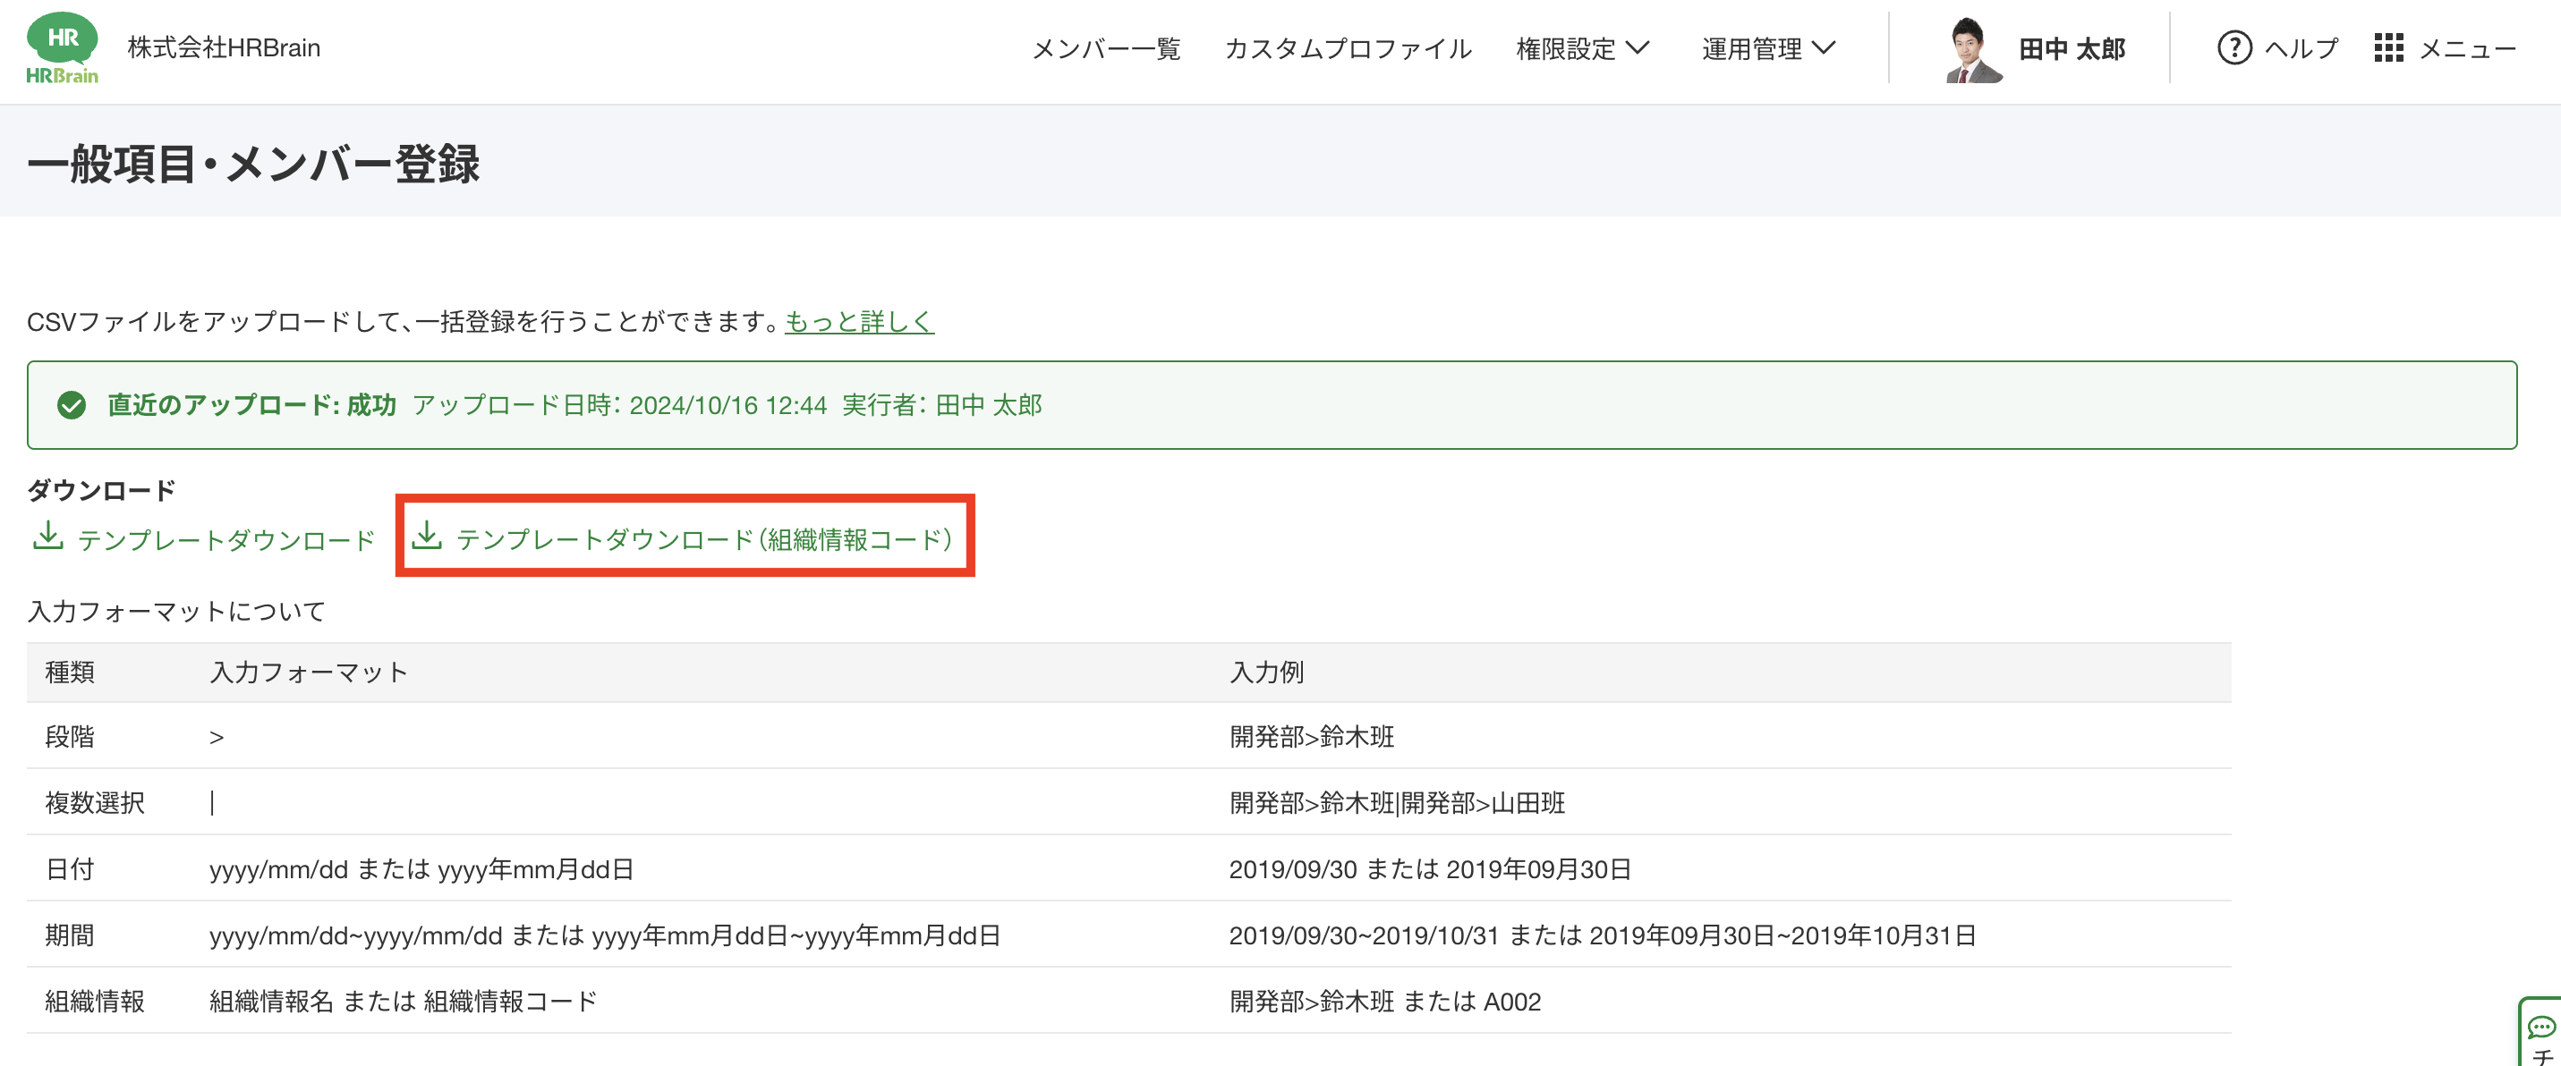2561x1066 pixels.
Task: Click テンプレートダウンロード link text
Action: coord(225,540)
